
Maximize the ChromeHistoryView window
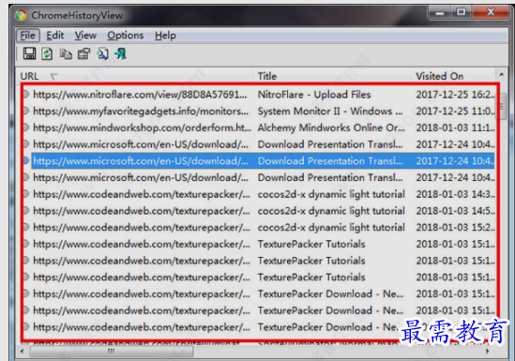point(462,12)
